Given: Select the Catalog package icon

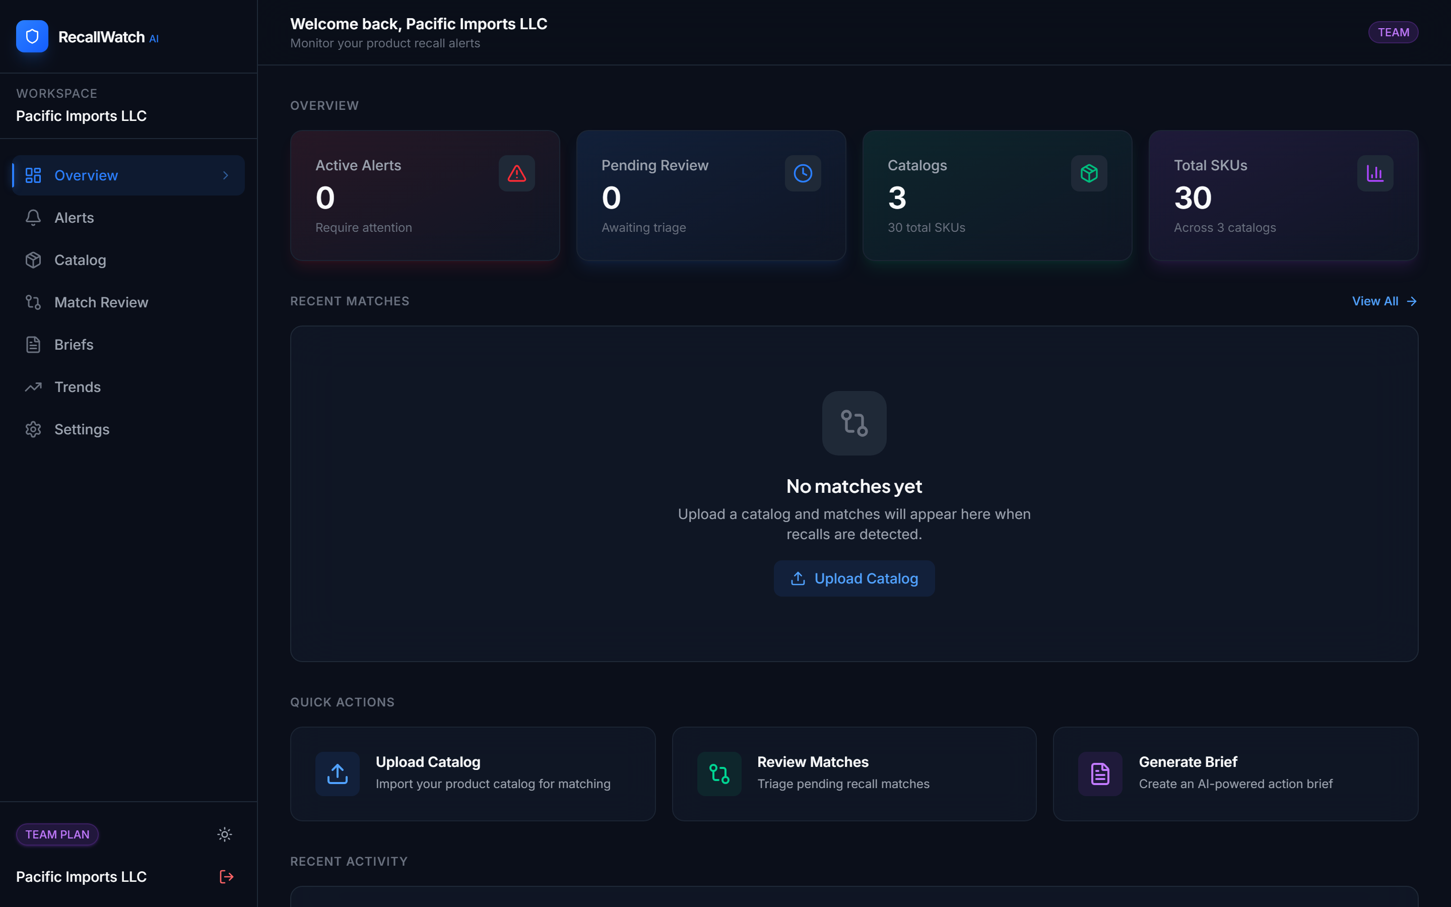Looking at the screenshot, I should click(x=33, y=260).
